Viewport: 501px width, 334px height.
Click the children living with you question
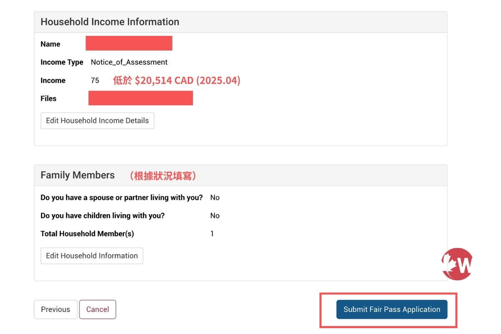[103, 216]
